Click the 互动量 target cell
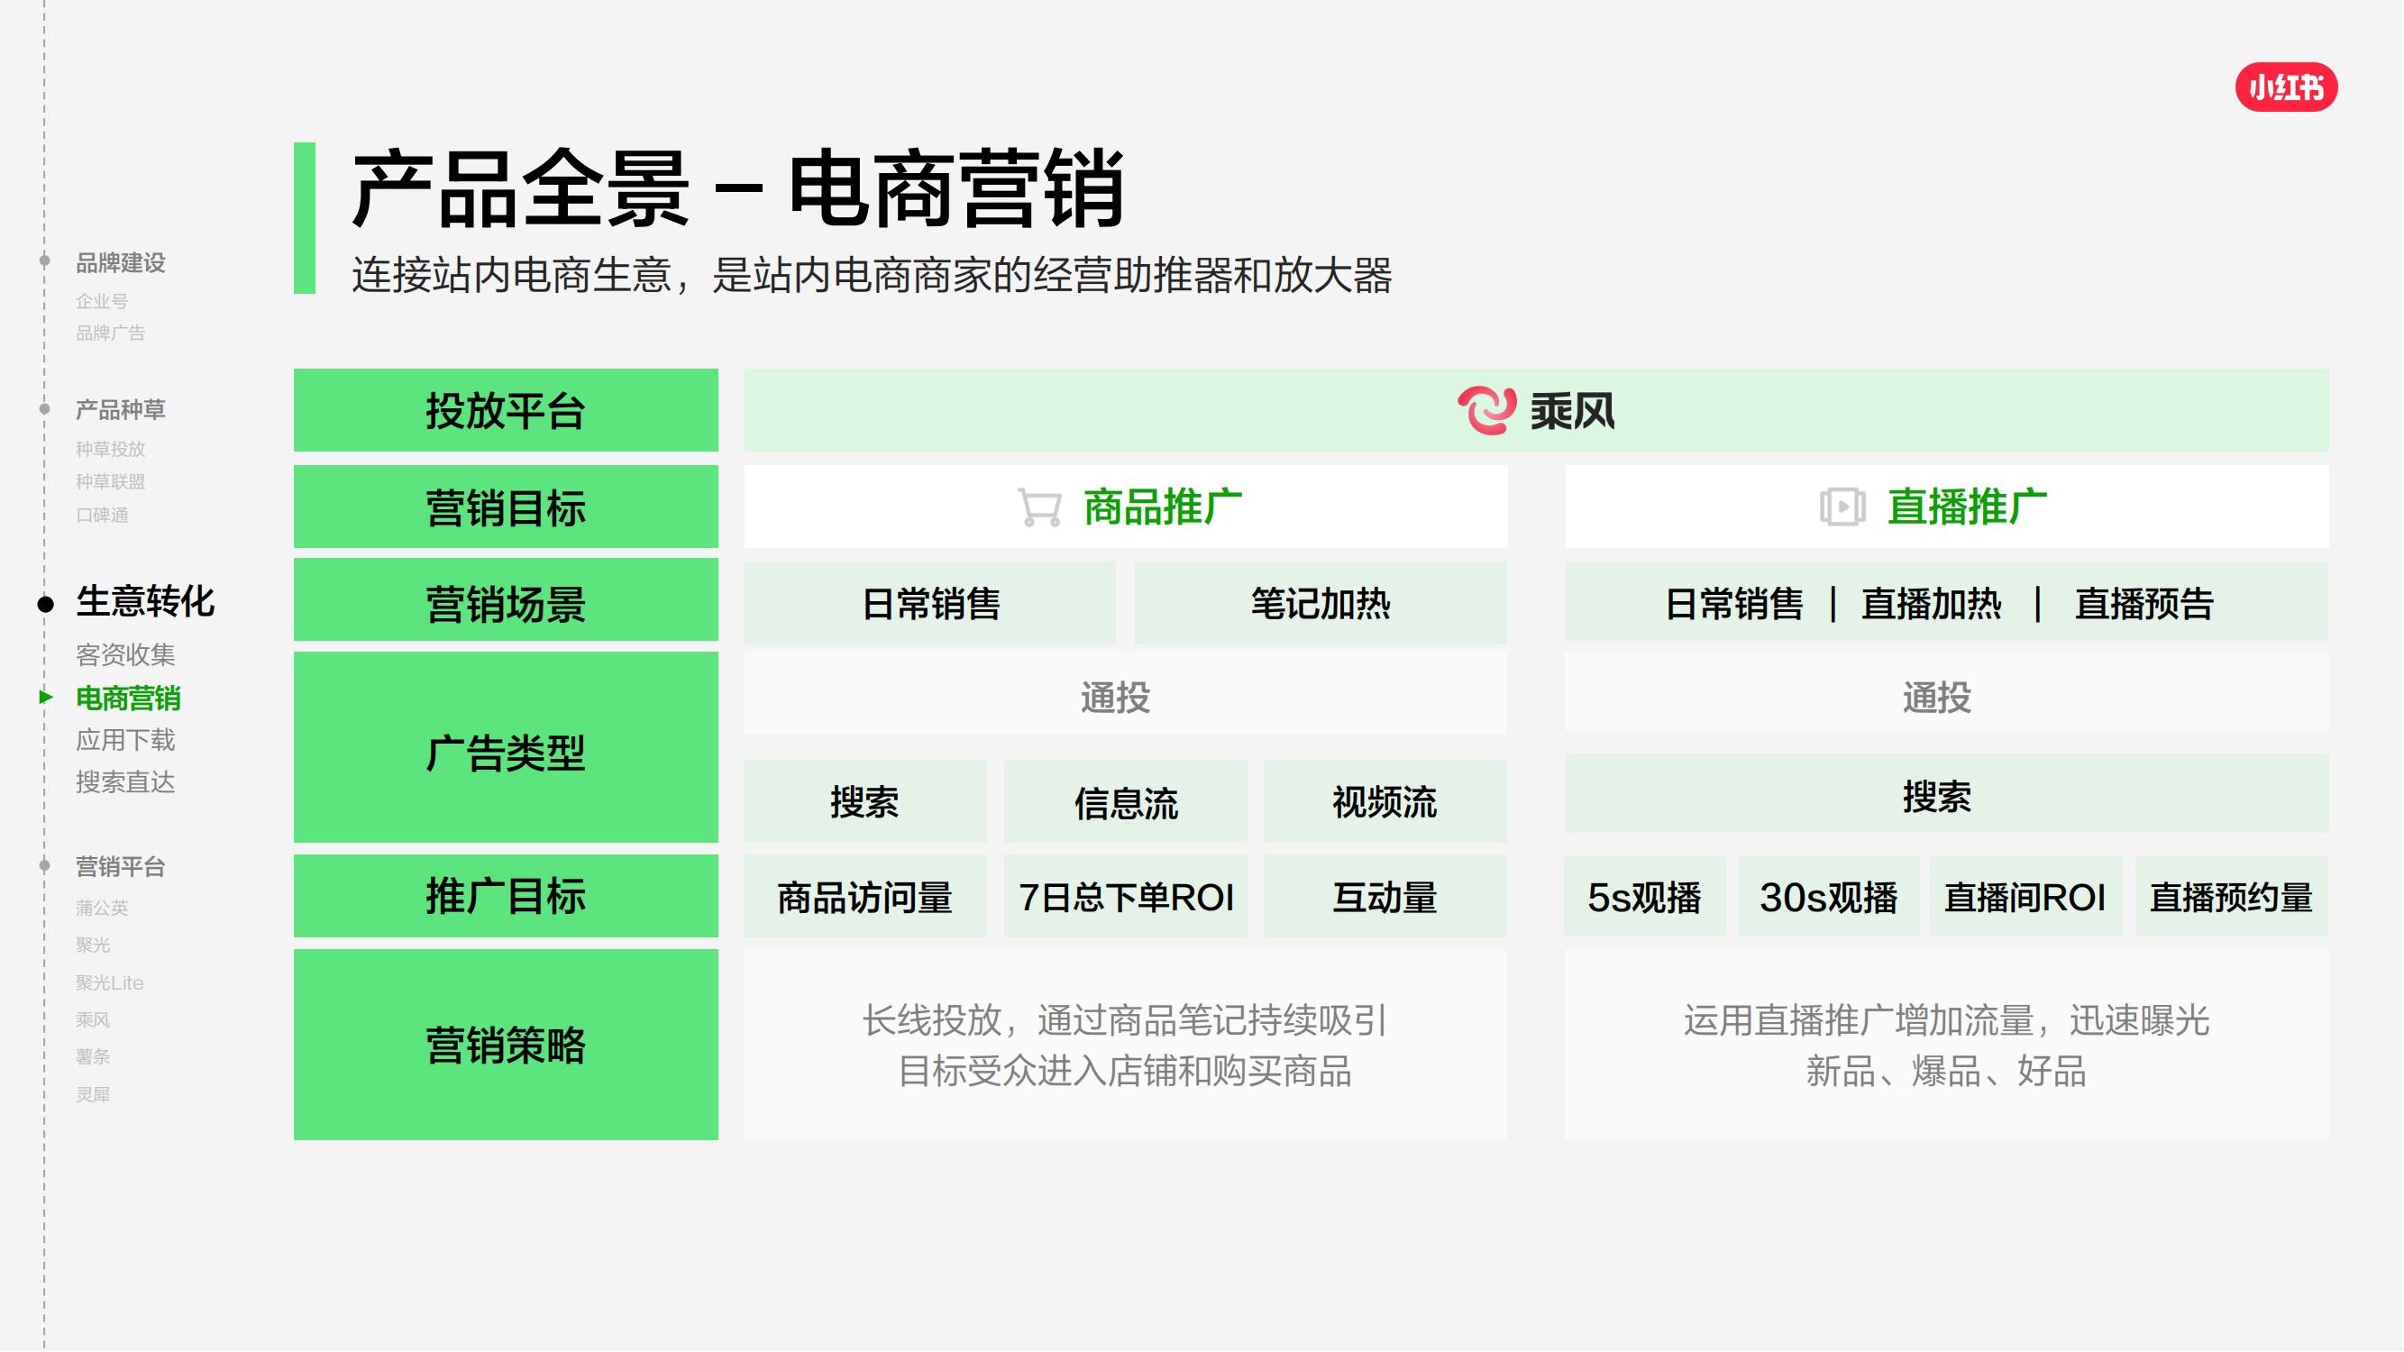The width and height of the screenshot is (2404, 1352). coord(1385,897)
